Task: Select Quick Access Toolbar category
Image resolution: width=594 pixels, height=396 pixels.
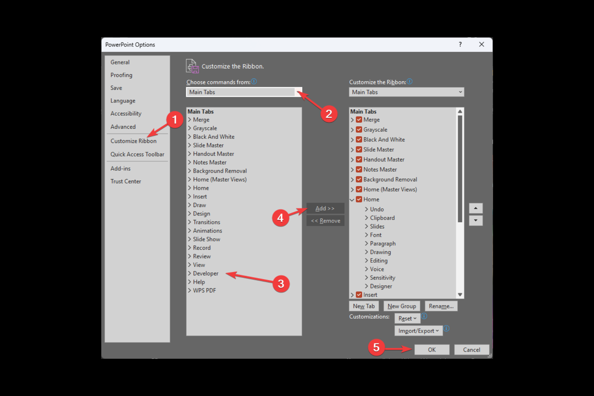Action: [x=137, y=154]
